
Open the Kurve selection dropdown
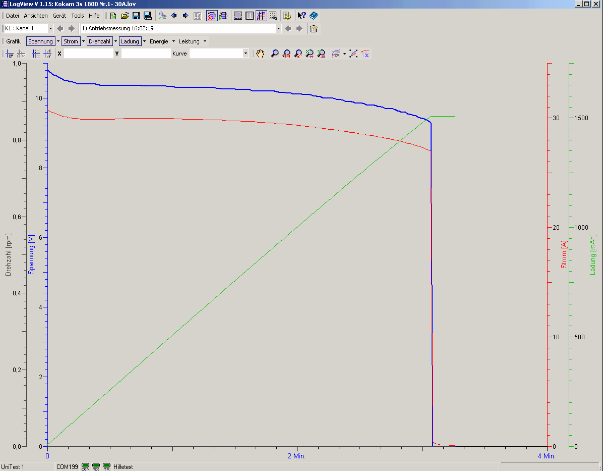tap(246, 54)
